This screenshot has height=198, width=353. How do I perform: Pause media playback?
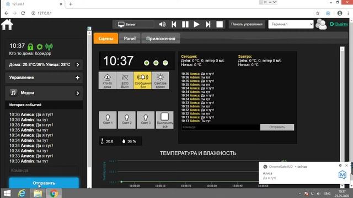coord(185,24)
